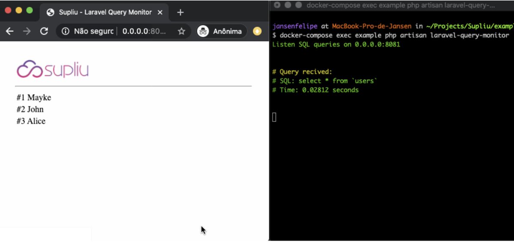Click the docker-compose command line in terminal
514x244 pixels.
(x=391, y=35)
